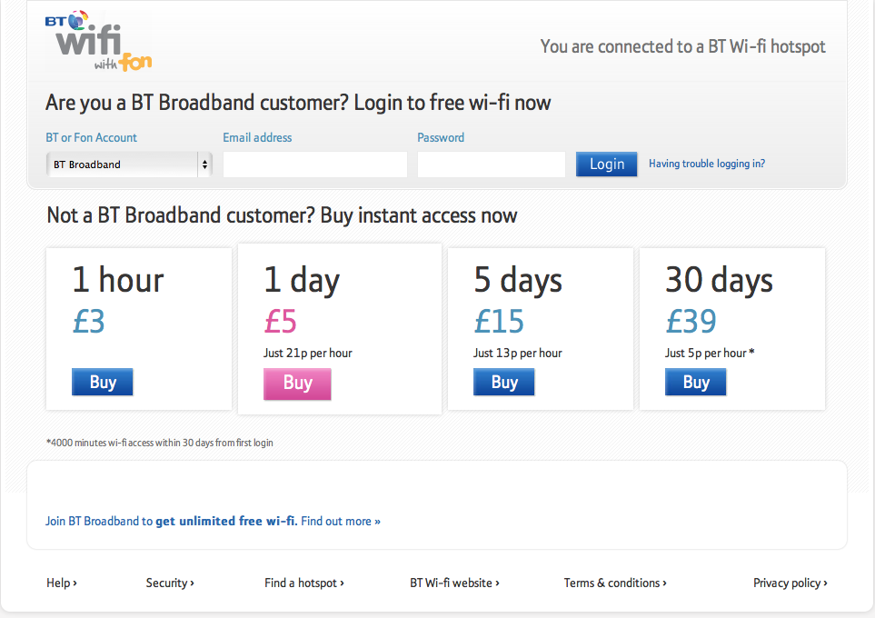875x618 pixels.
Task: Select the 1 day pricing card heading
Action: point(302,279)
